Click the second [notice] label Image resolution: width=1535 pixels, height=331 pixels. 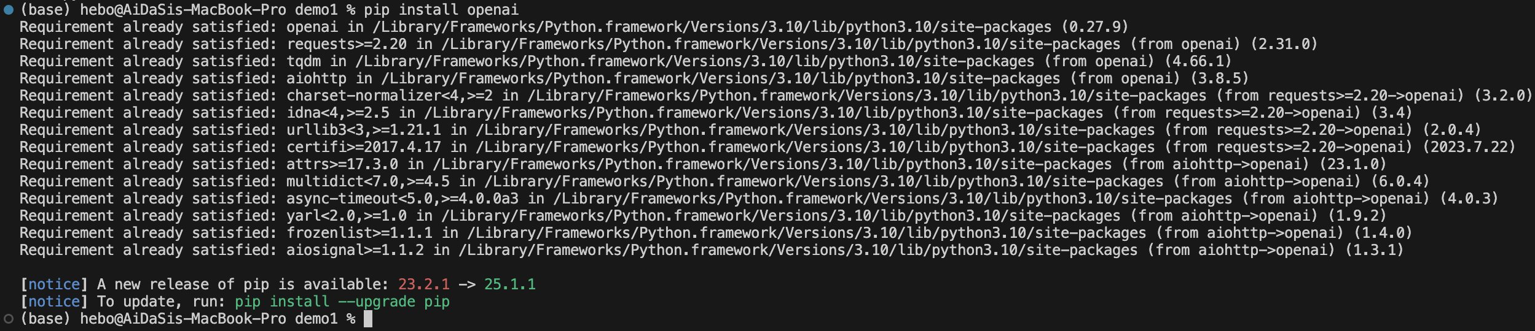tap(54, 302)
